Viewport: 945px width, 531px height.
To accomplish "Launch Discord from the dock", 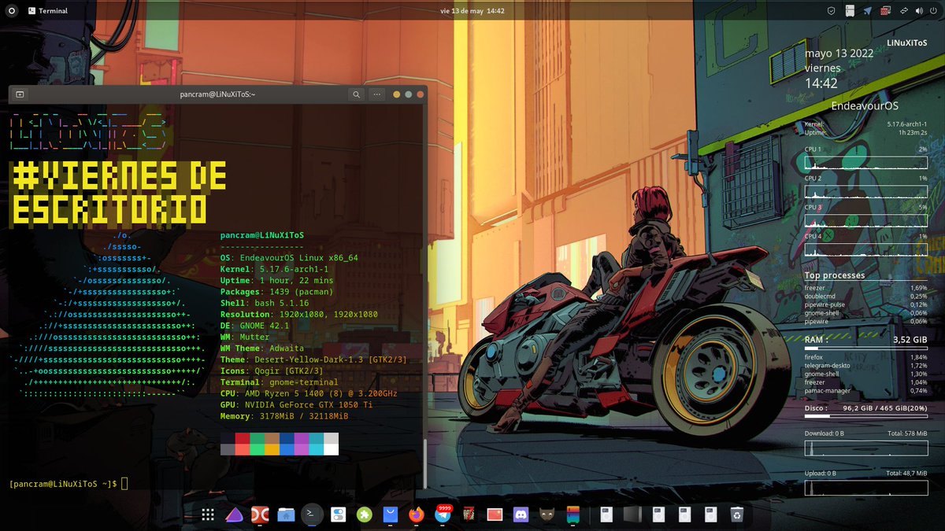I will (521, 514).
